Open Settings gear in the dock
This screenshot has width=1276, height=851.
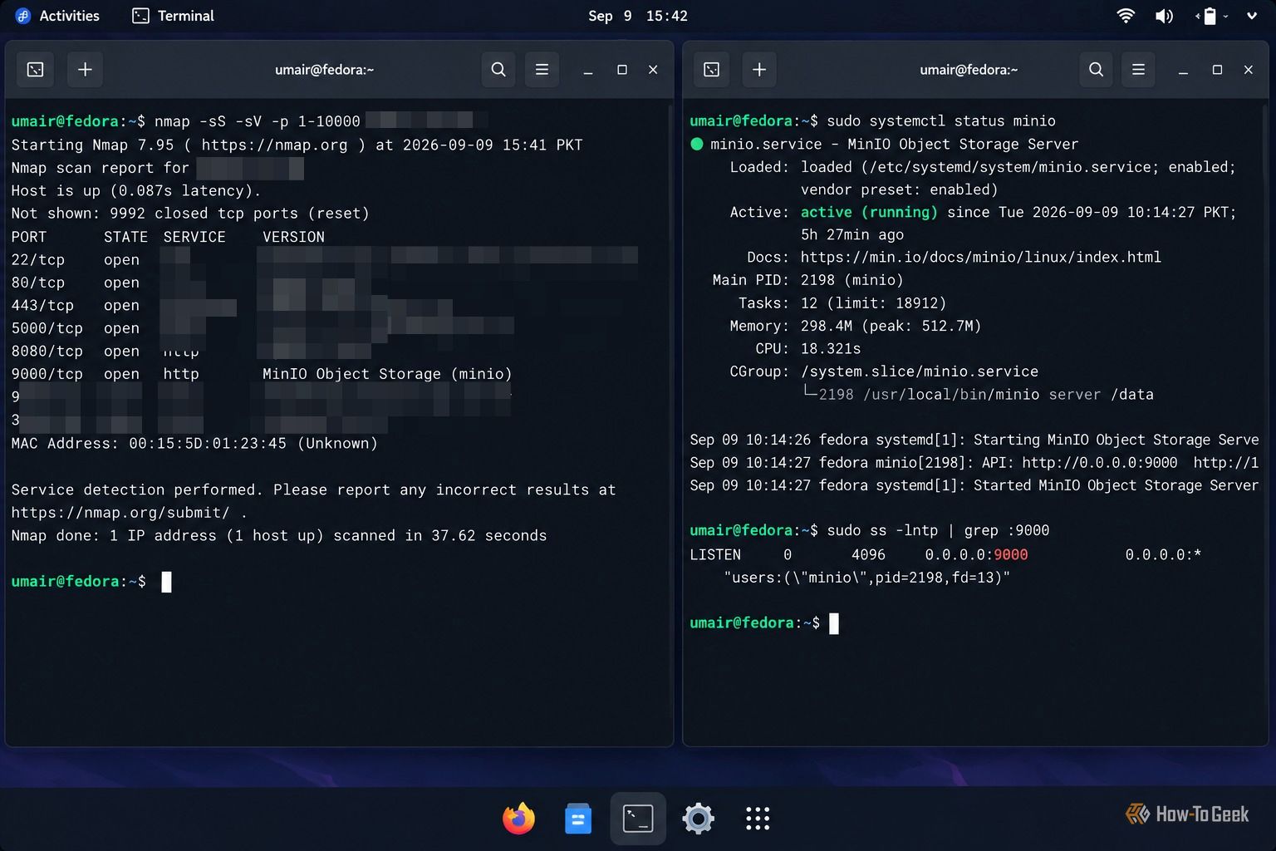pos(698,819)
